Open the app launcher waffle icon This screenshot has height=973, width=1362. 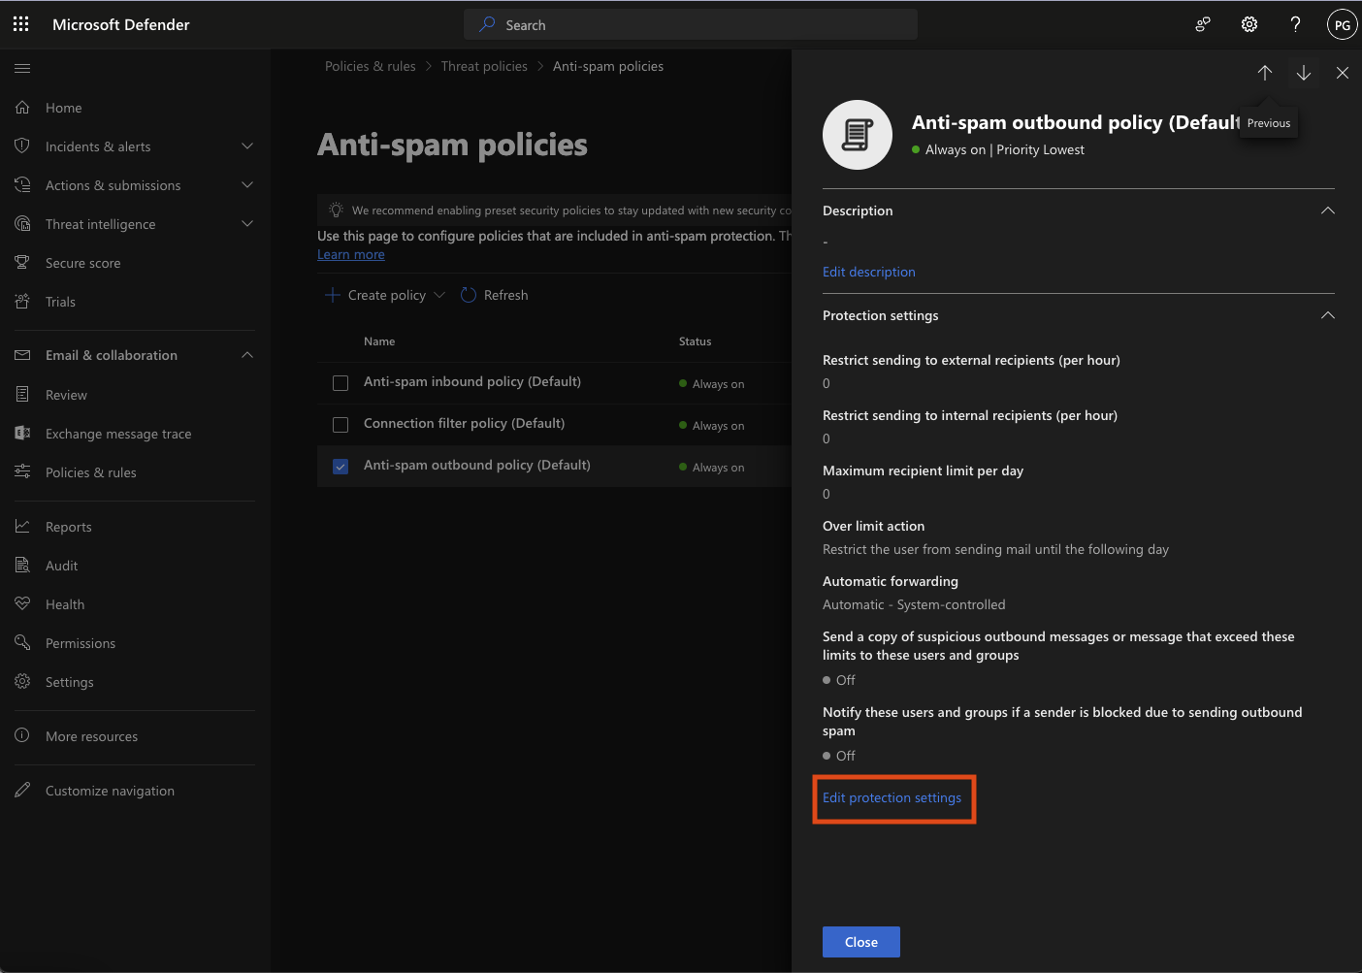pyautogui.click(x=21, y=24)
